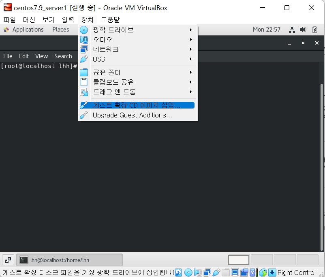This screenshot has height=277, width=325.
Task: Open the 파일 menu
Action: pyautogui.click(x=10, y=20)
